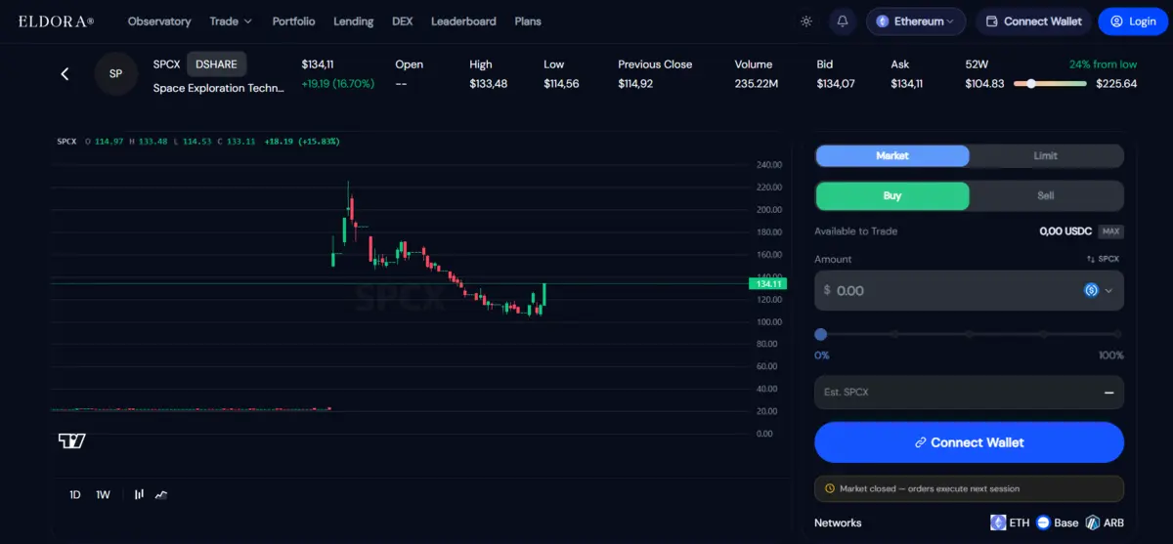Viewport: 1173px width, 544px height.
Task: Set amount slider to the 100% stop
Action: [x=1117, y=334]
